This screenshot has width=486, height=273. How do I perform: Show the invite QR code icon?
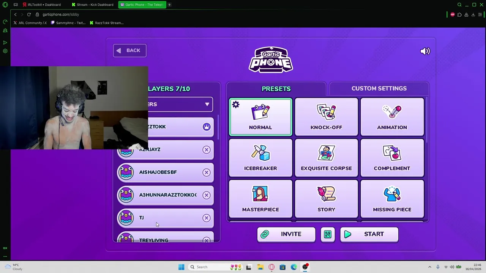(328, 234)
